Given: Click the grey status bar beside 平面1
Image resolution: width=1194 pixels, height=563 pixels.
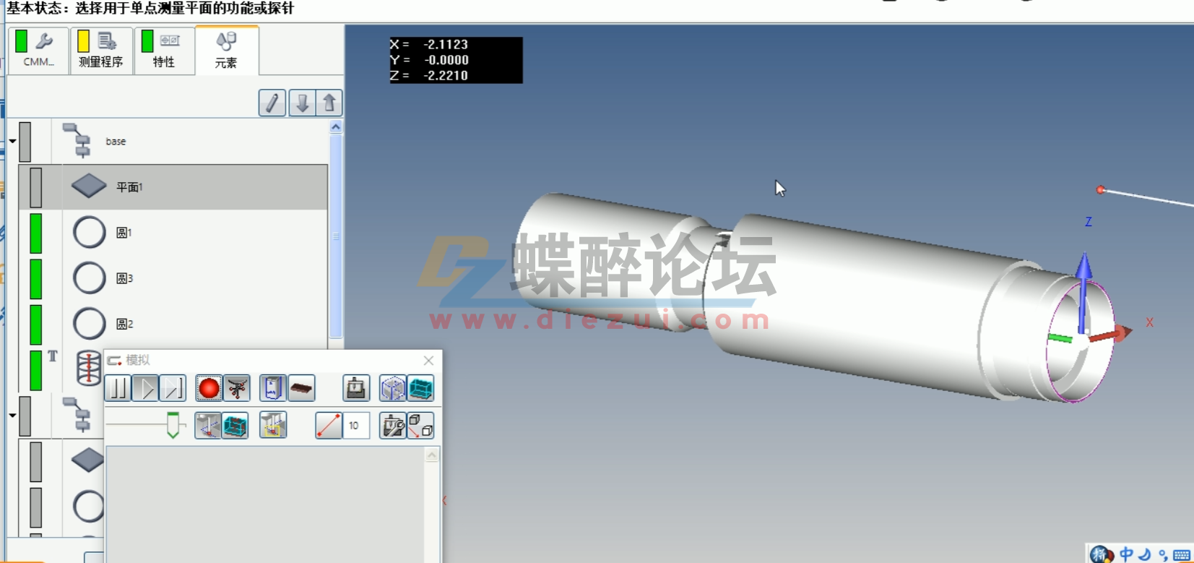Looking at the screenshot, I should 35,186.
